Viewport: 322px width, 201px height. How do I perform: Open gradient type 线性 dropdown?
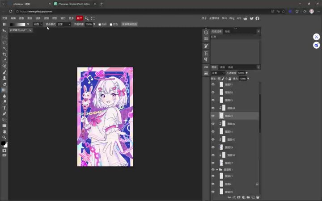click(x=38, y=24)
